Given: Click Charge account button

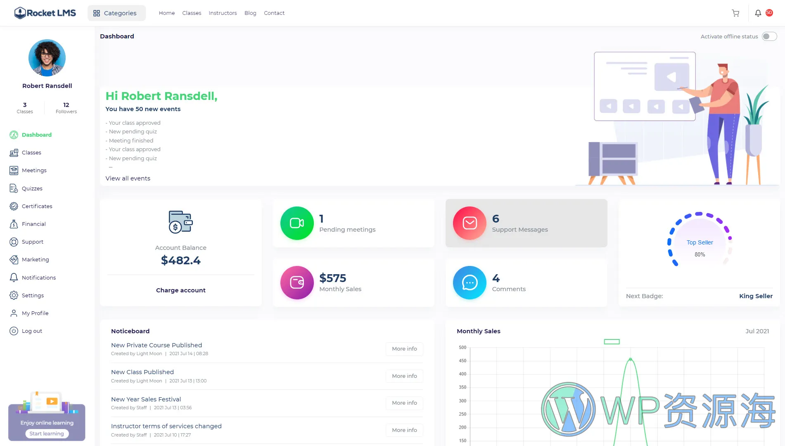Looking at the screenshot, I should (x=181, y=290).
